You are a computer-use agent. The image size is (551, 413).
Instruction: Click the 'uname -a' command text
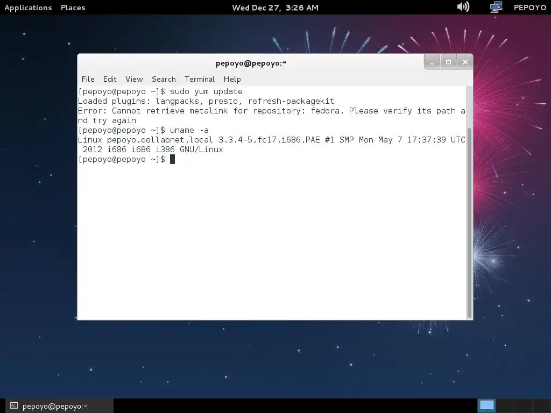189,130
